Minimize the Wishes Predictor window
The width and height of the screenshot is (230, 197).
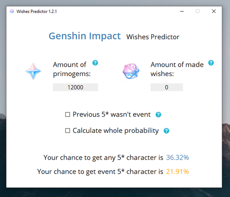pyautogui.click(x=181, y=11)
